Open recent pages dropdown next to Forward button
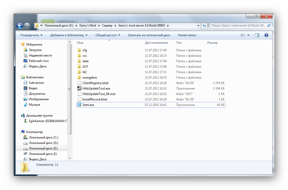288x190 pixels. click(32, 26)
